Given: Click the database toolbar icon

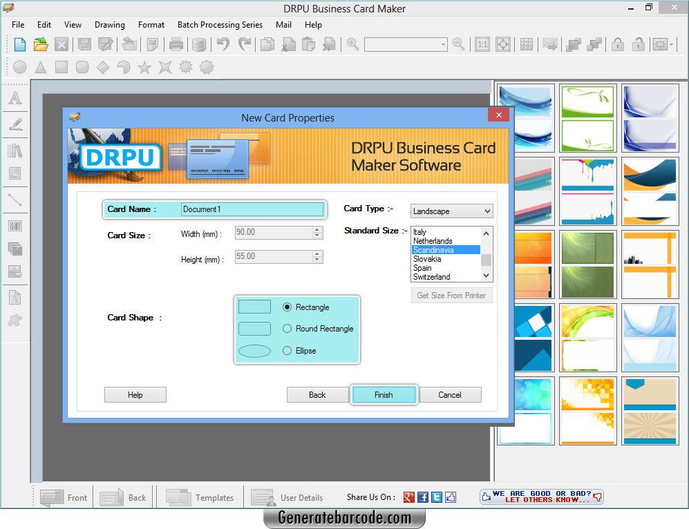Looking at the screenshot, I should pyautogui.click(x=199, y=44).
